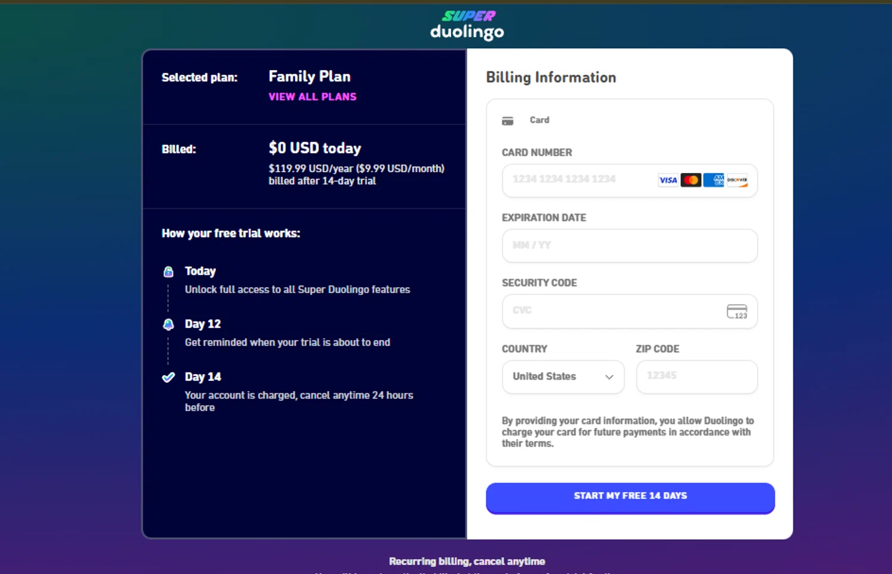Click the 'EXPIRATION DATE' field label
The width and height of the screenshot is (892, 574).
[544, 217]
